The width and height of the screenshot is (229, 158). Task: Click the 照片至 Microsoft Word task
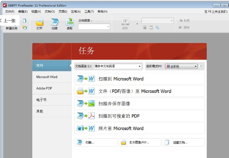coord(139,128)
